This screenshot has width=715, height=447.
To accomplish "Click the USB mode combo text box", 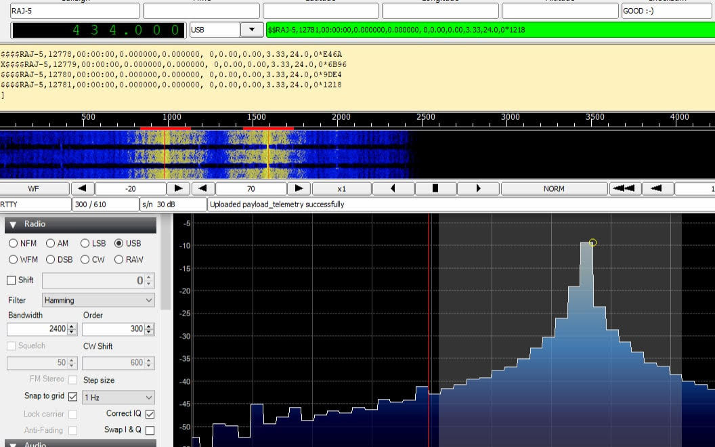I will click(215, 30).
